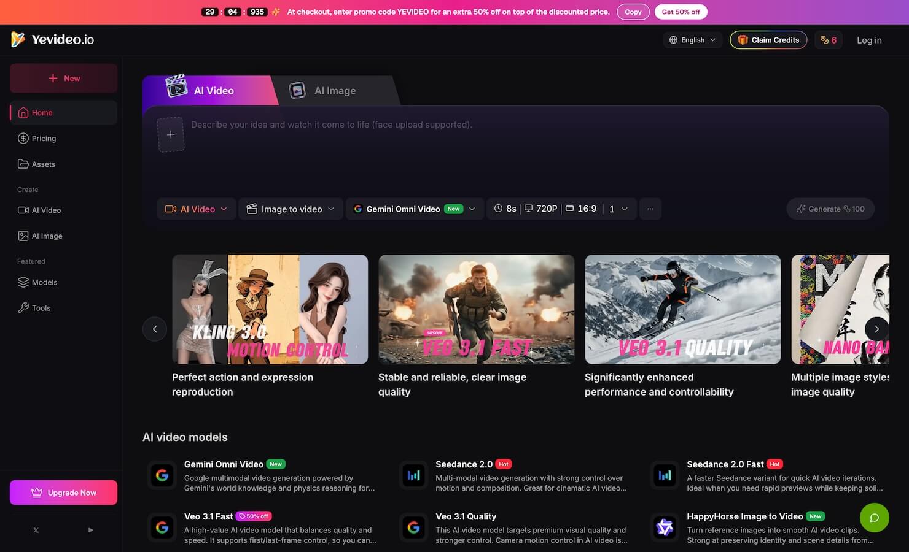Click Log in link
909x552 pixels.
tap(869, 40)
